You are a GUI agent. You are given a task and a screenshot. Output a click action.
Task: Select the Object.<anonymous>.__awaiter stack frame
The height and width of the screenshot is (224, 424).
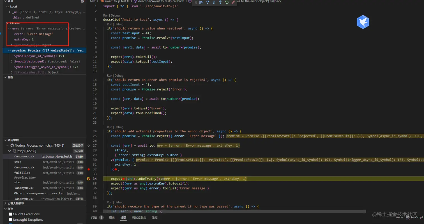45,193
